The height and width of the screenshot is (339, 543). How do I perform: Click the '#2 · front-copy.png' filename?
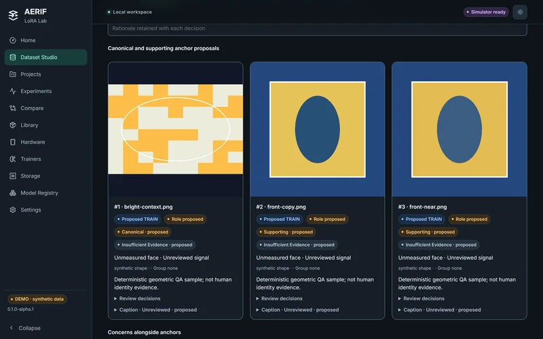pyautogui.click(x=281, y=207)
